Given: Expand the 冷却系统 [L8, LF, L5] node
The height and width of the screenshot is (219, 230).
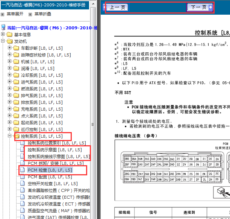Looking at the screenshot, I should coord(9,75).
